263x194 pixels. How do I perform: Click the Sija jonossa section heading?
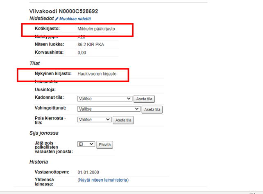[44, 133]
